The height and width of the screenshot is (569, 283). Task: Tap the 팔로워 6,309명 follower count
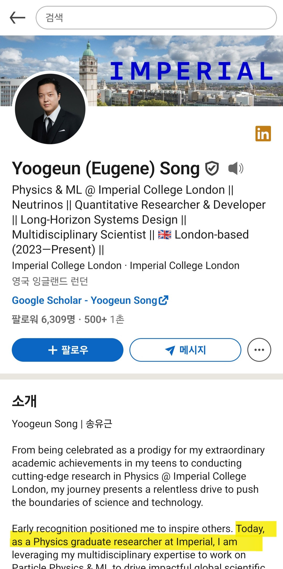43,319
